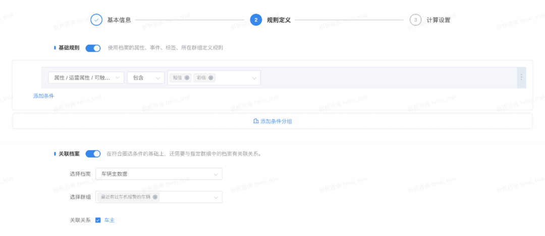This screenshot has width=545, height=236.
Task: Click the completed checkmark icon for 基本信息 step
Action: [96, 20]
